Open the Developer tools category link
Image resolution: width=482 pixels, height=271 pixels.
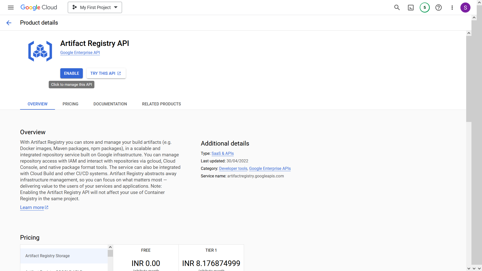[233, 168]
